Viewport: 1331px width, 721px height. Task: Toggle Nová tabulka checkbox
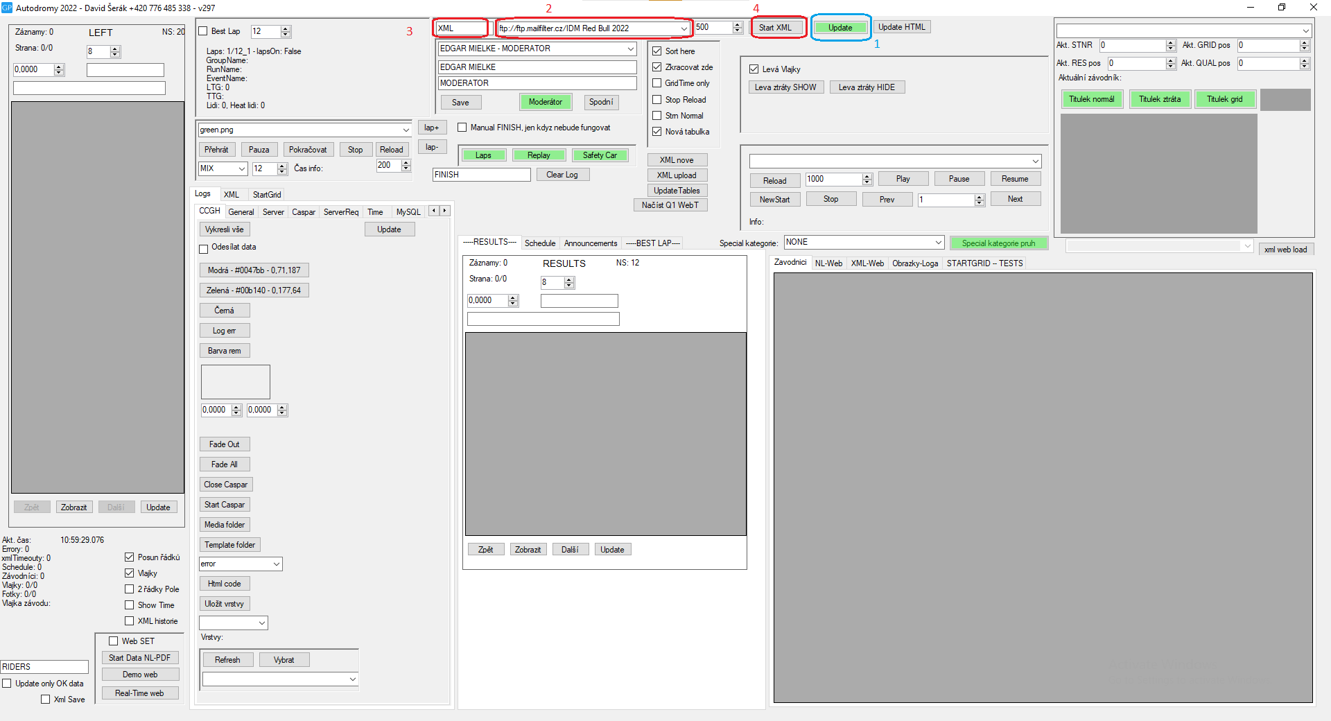(656, 132)
